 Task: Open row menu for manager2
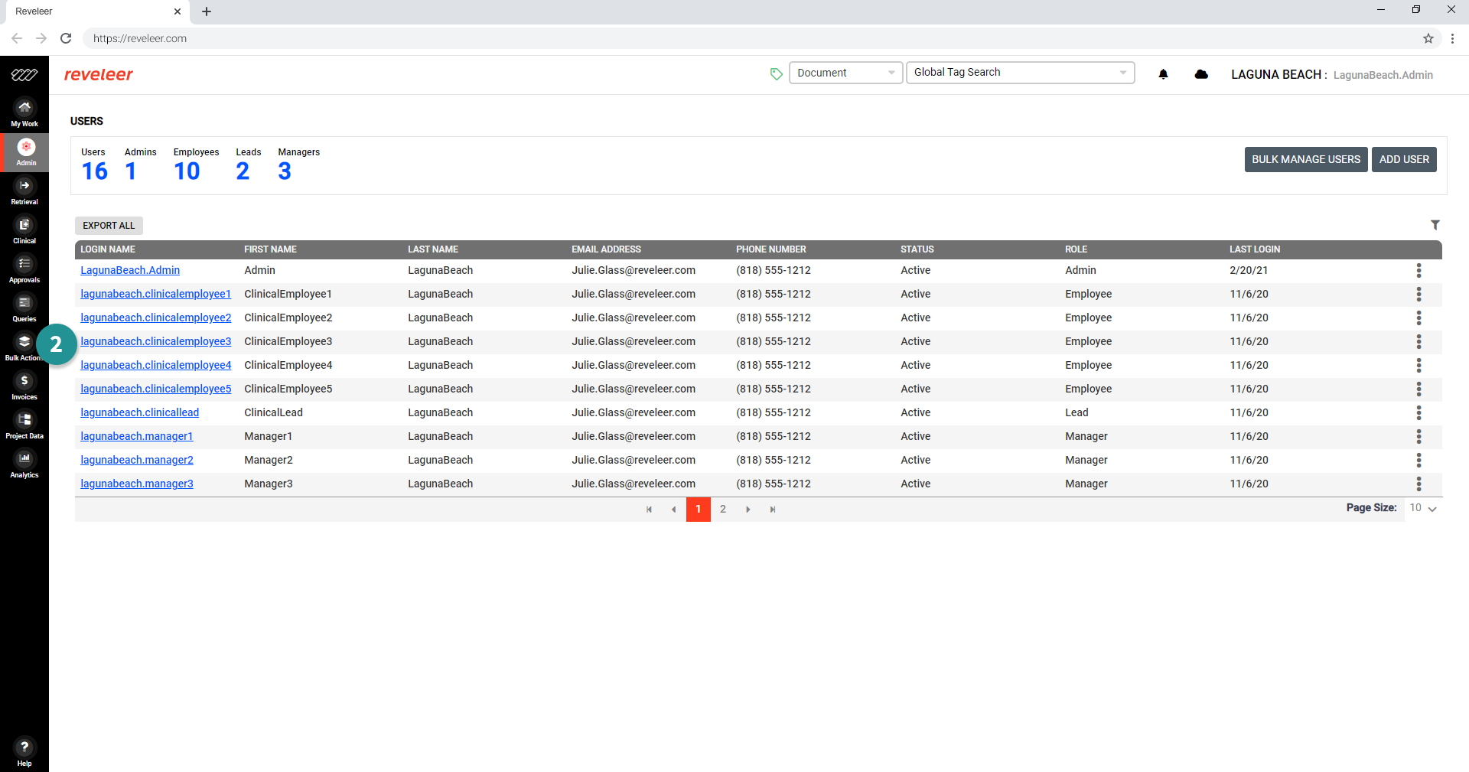click(1419, 460)
